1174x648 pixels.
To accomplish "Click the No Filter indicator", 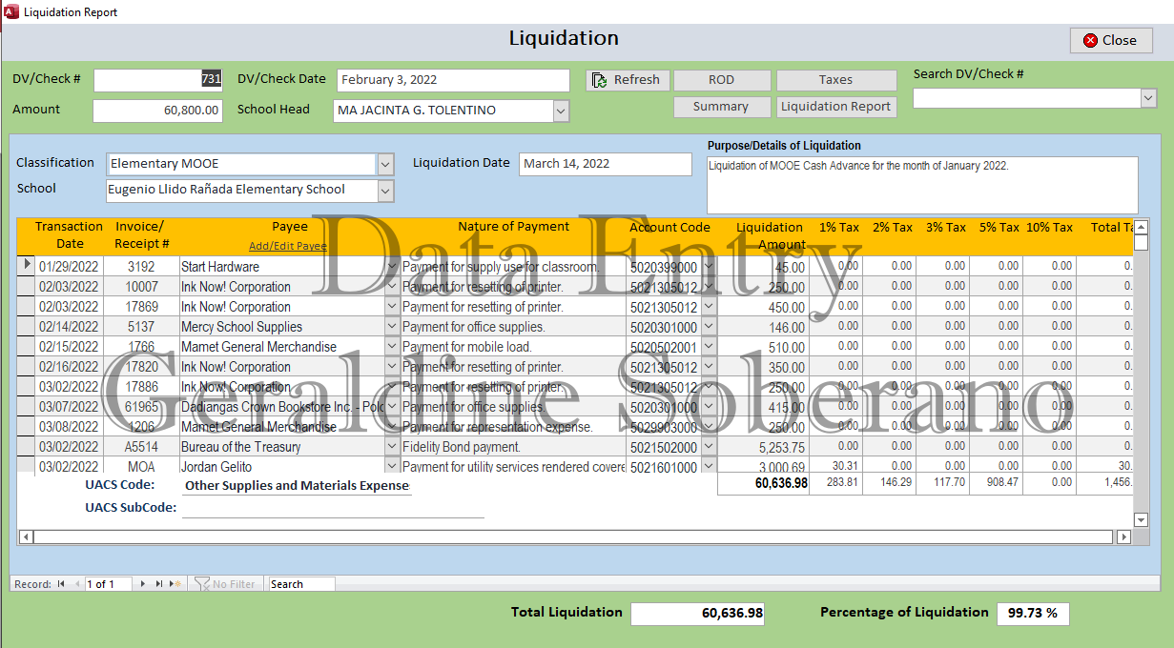I will tap(226, 584).
